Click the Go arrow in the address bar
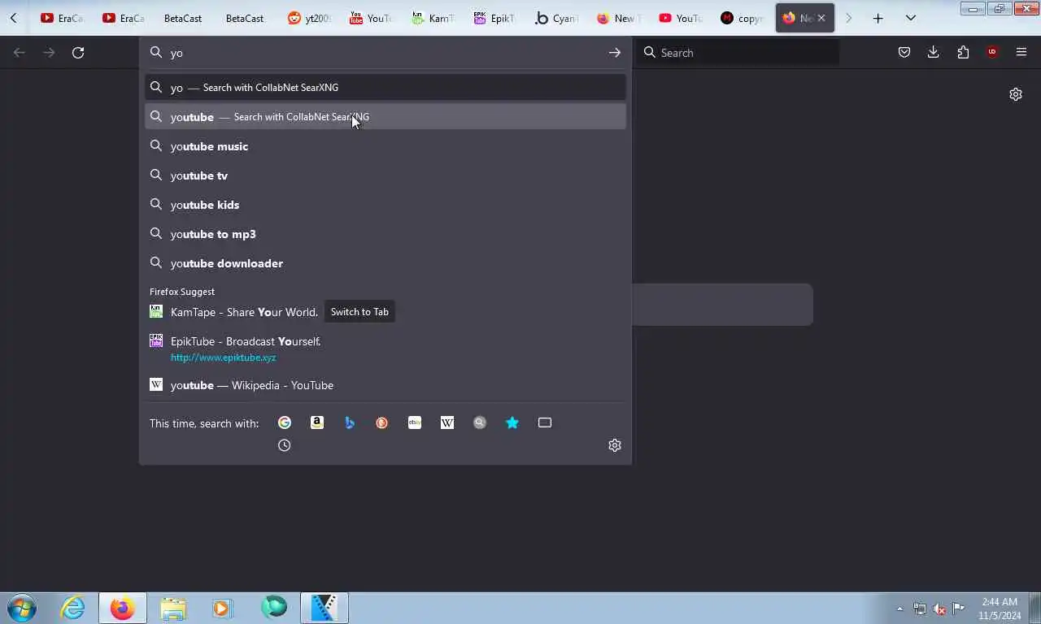The height and width of the screenshot is (624, 1041). point(615,53)
